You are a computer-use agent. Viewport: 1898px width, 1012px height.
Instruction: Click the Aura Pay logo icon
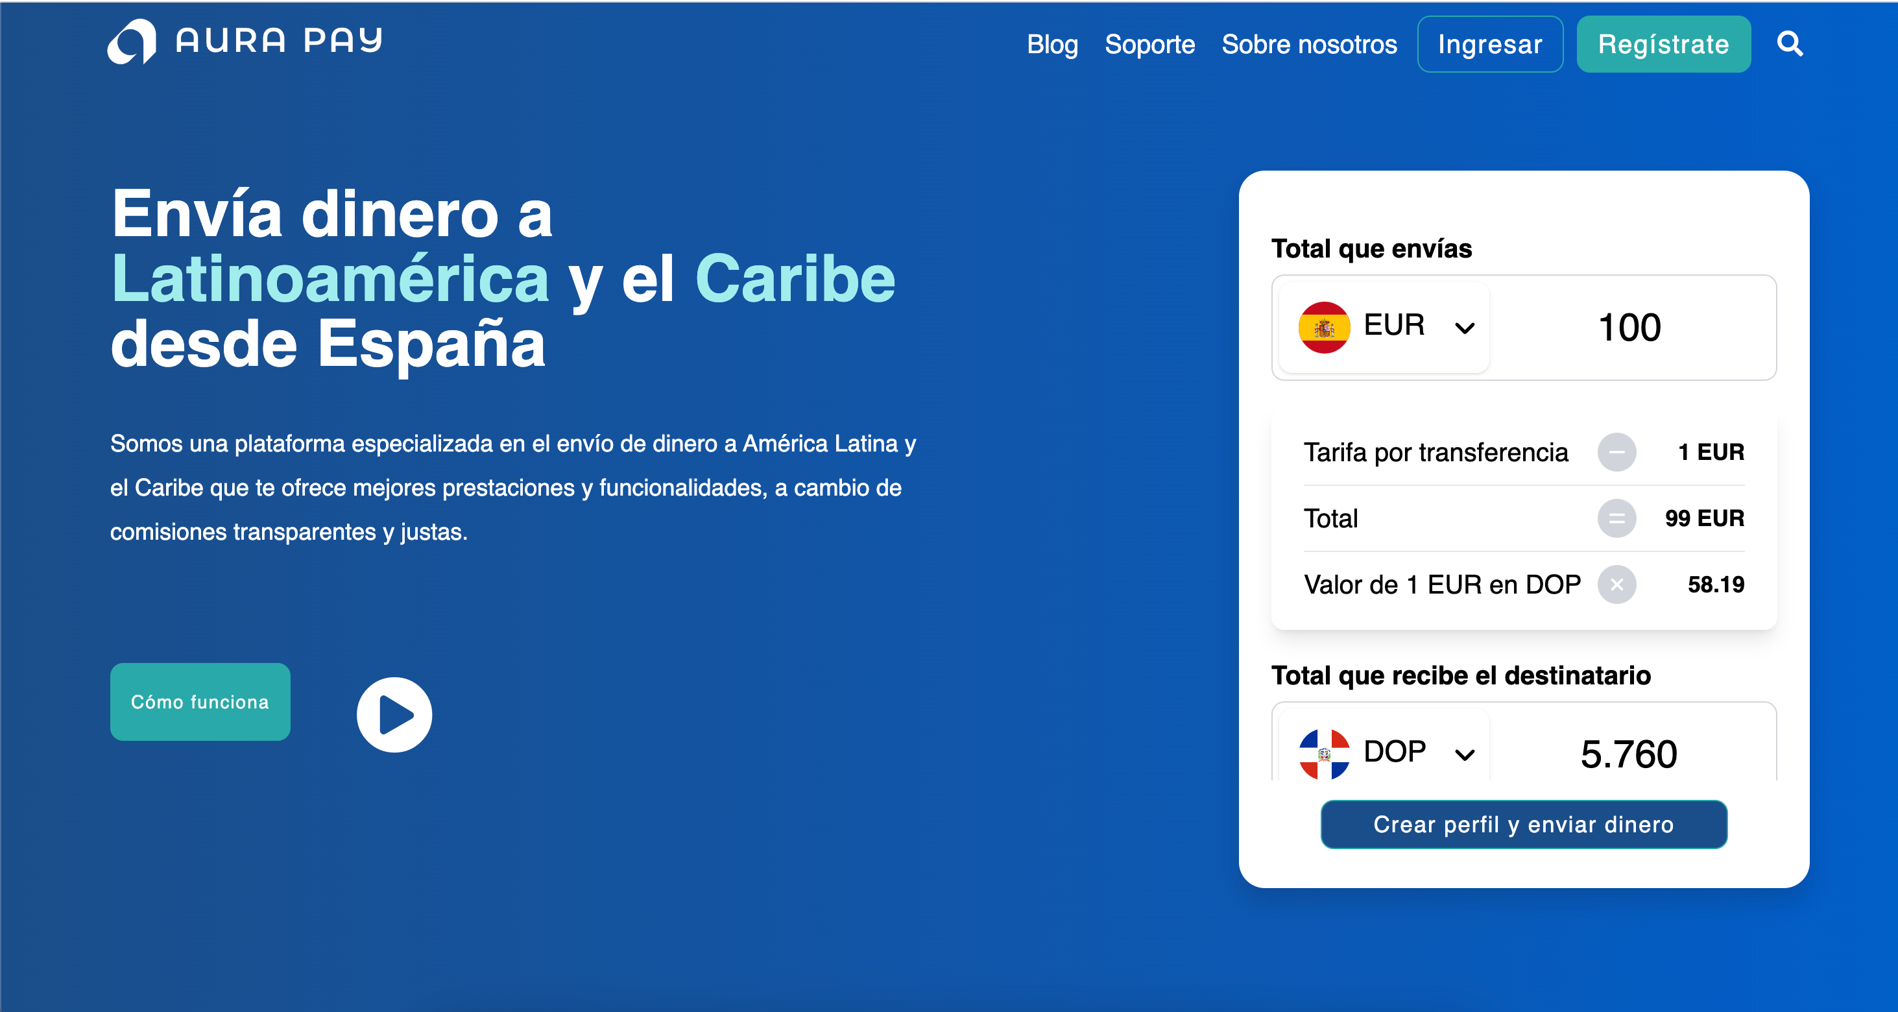pos(132,42)
